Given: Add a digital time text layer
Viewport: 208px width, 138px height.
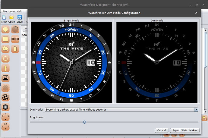Looking at the screenshot, I should coord(15,39).
